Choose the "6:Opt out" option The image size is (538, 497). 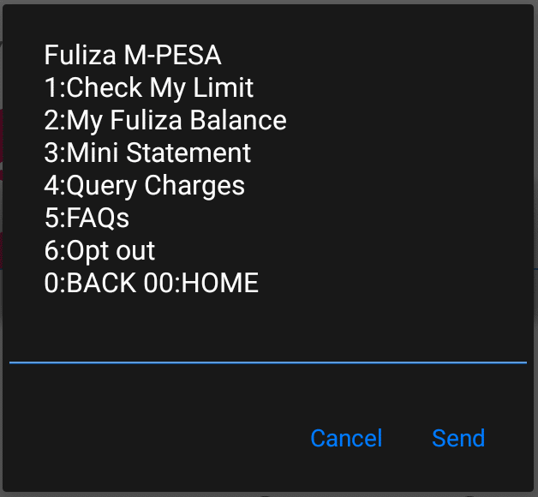pyautogui.click(x=99, y=250)
